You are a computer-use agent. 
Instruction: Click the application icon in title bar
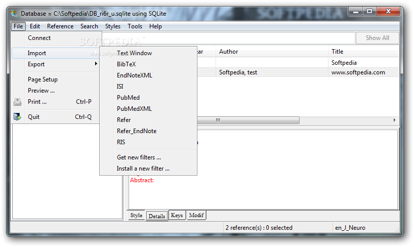pos(14,14)
